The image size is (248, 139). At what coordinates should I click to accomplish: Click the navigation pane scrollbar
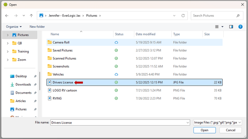pyautogui.click(x=40, y=81)
